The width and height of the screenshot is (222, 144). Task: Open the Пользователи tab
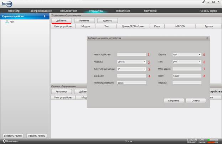[68, 11]
